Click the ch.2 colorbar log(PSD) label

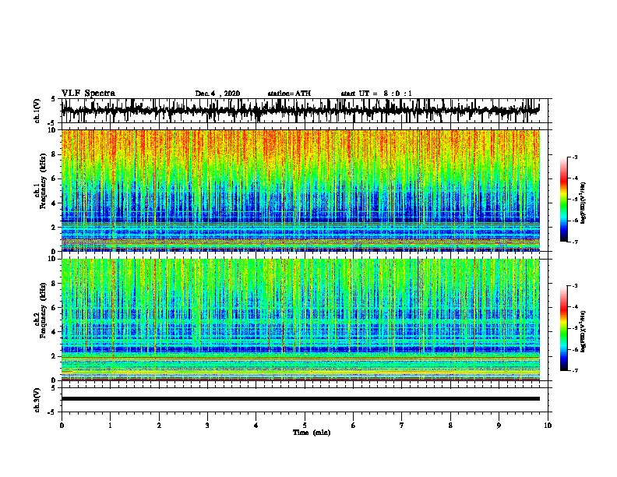tap(583, 331)
